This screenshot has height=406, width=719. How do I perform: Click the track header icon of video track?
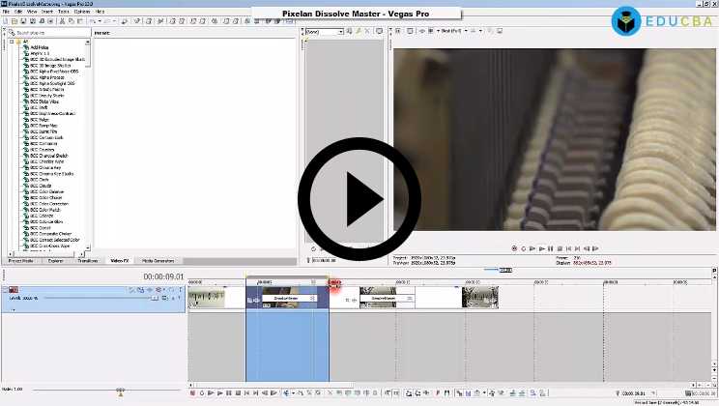[x=14, y=289]
